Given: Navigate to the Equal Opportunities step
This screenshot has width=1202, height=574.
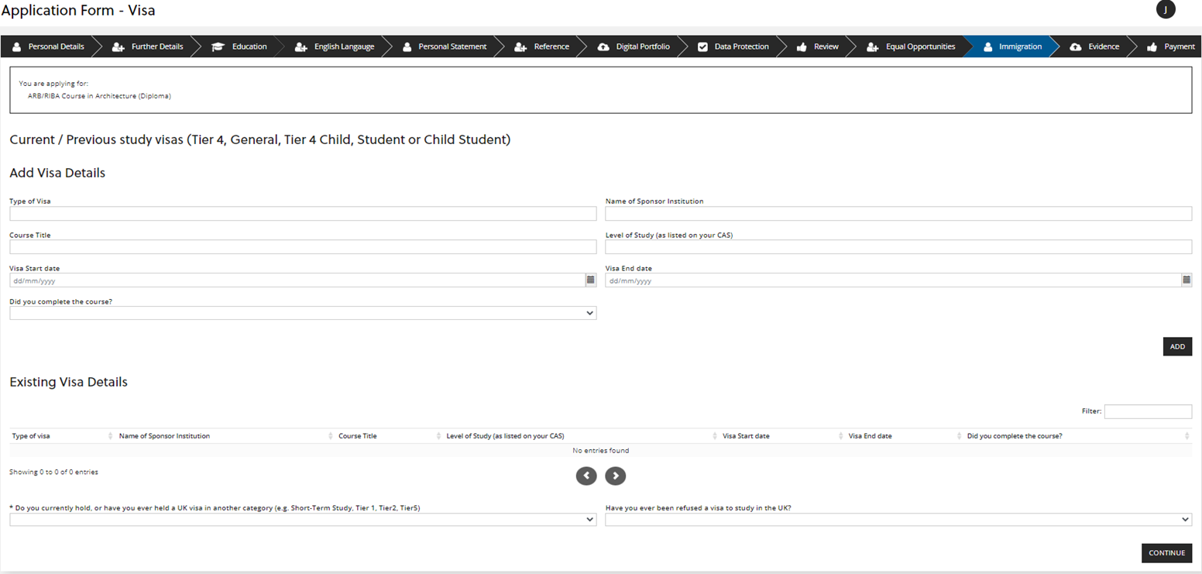Looking at the screenshot, I should 919,46.
